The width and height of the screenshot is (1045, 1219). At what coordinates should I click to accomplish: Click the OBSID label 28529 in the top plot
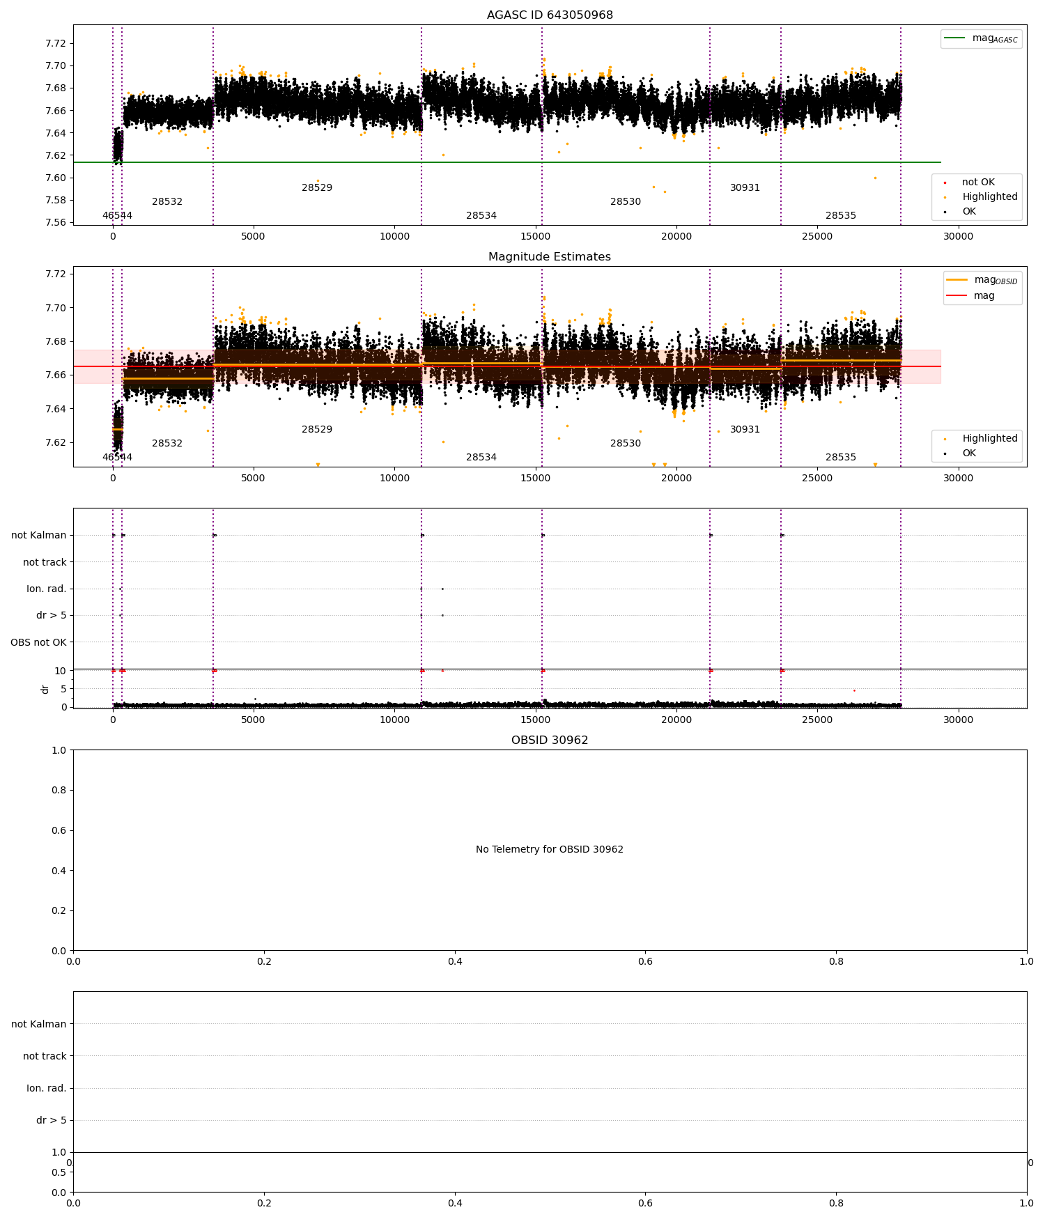[x=317, y=188]
